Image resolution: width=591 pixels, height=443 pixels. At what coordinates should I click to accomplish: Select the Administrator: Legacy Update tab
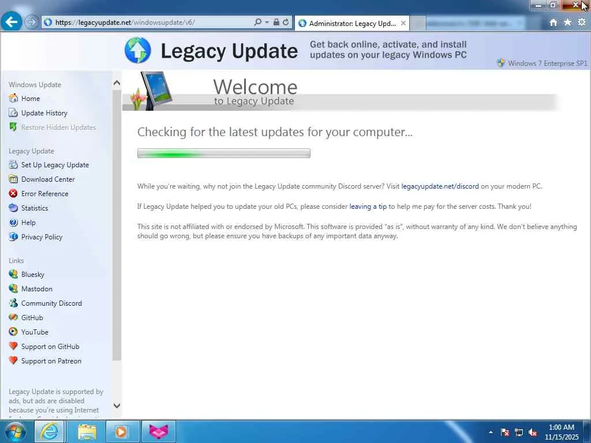point(351,23)
